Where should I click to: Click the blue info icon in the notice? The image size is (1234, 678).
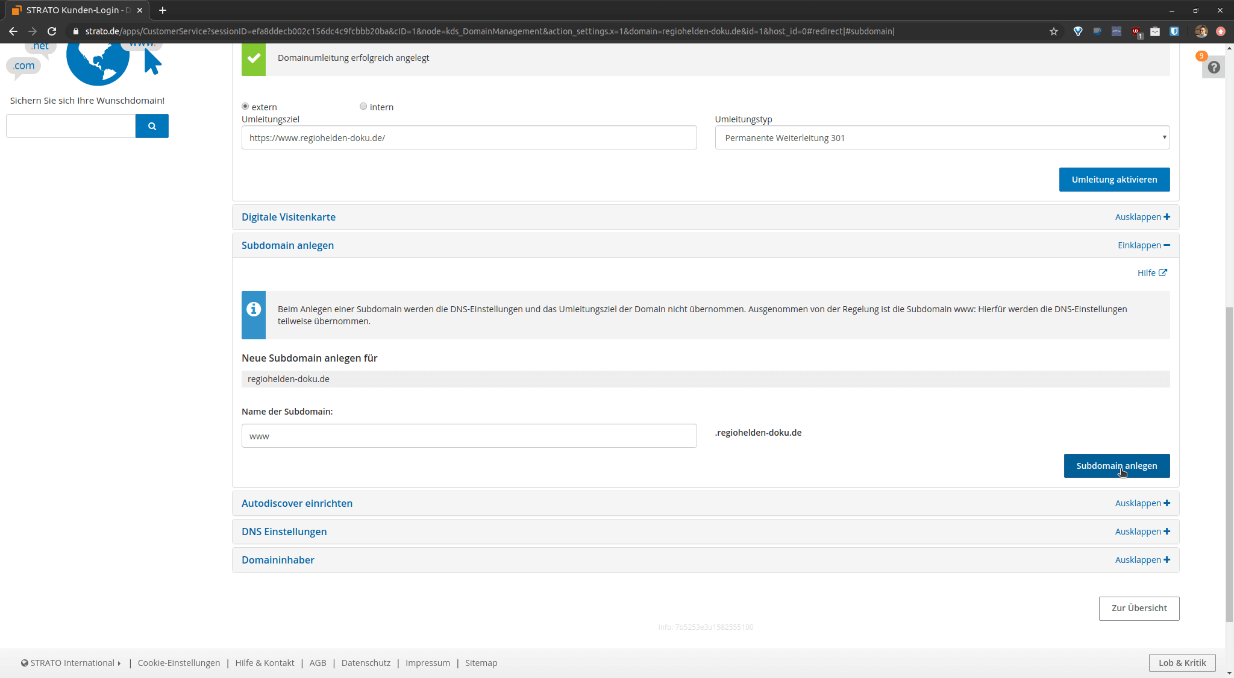(x=254, y=309)
